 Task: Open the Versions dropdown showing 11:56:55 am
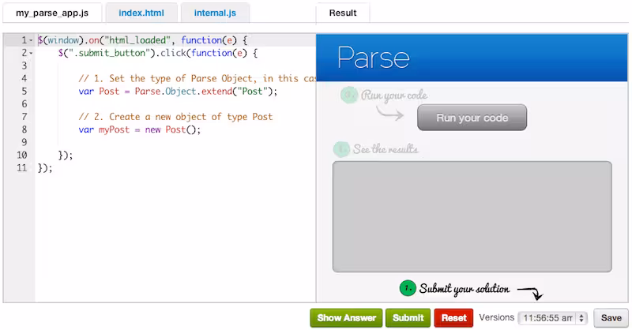tap(552, 318)
